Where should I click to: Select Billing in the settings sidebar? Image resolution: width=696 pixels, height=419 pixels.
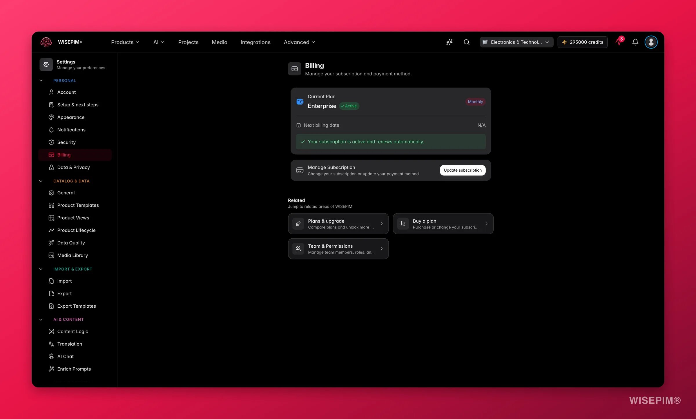(x=75, y=155)
